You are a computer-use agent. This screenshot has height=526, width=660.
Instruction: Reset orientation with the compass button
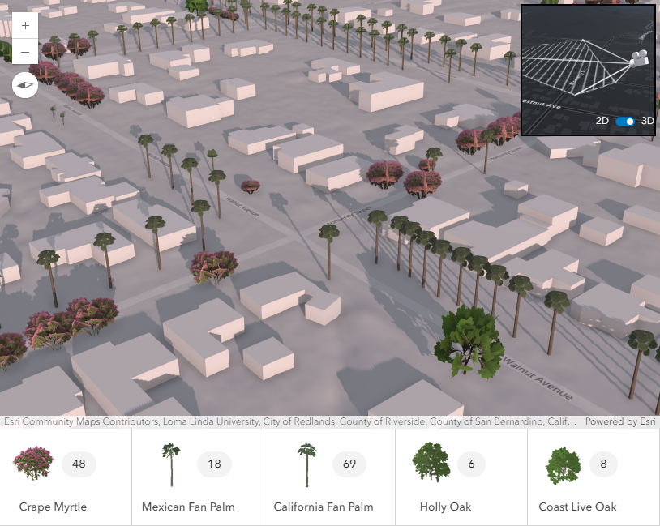tap(25, 84)
